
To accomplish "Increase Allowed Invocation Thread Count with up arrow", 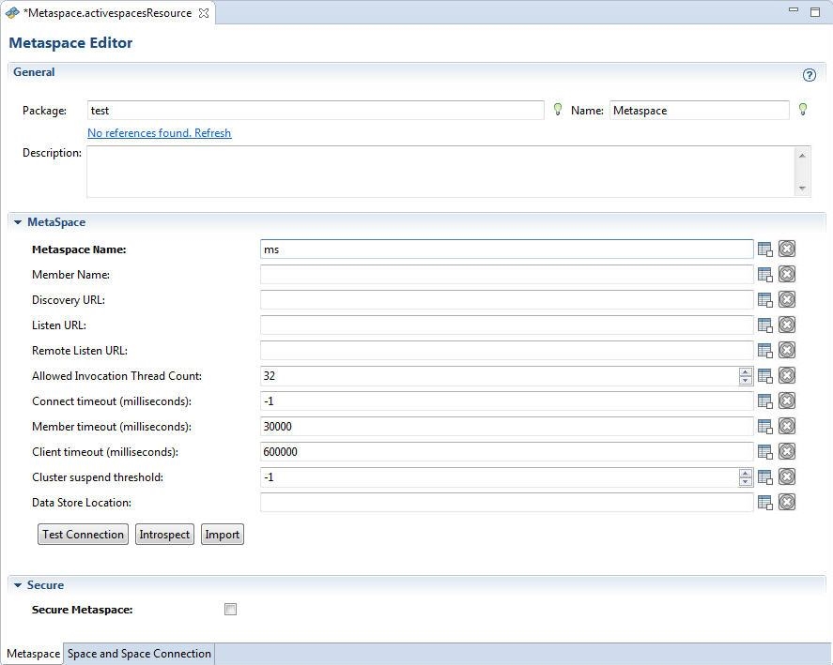I will tap(746, 372).
